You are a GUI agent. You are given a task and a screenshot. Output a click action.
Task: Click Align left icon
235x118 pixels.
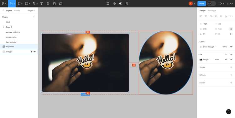tap(201, 16)
